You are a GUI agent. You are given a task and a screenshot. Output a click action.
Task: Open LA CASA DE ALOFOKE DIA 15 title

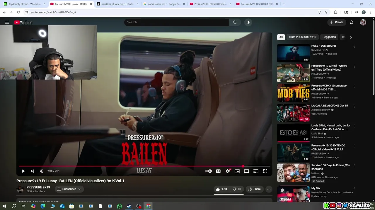[x=330, y=106]
